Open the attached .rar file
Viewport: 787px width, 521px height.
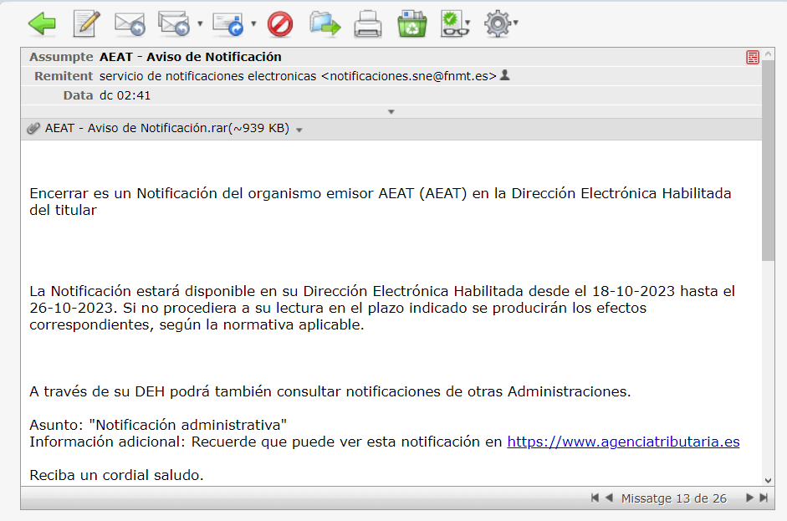point(167,129)
